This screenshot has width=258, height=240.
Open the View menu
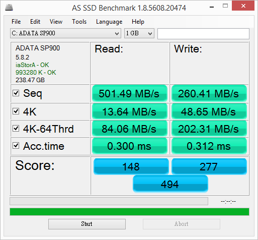(56, 22)
